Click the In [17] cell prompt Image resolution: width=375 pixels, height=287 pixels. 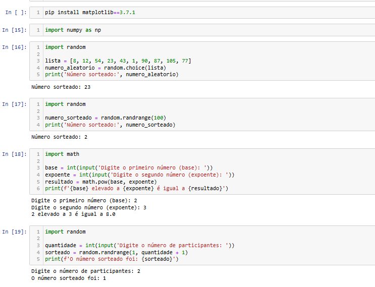click(14, 104)
